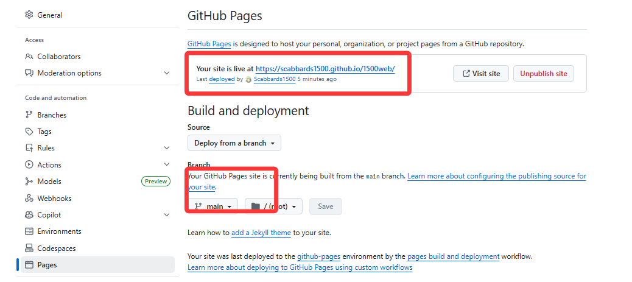Screen dimensions: 632x282
Task: Open the Scabbards1500 user profile link
Action: point(275,79)
